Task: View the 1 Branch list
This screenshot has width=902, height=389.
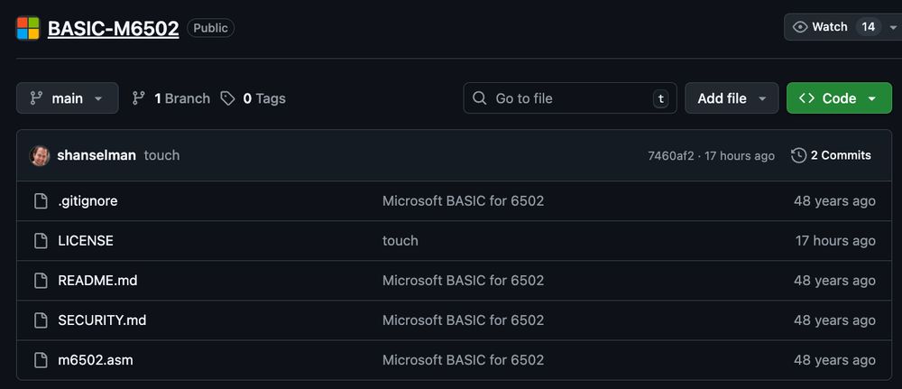Action: [171, 98]
